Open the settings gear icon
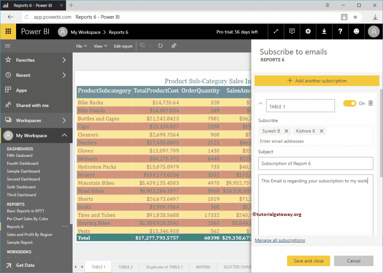383x273 pixels. coord(308,32)
